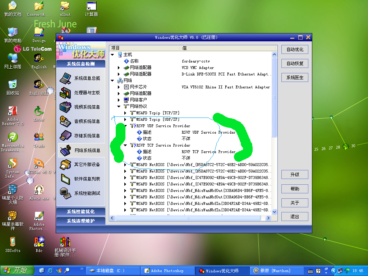Click the tree list scroll-down arrow

(274, 212)
